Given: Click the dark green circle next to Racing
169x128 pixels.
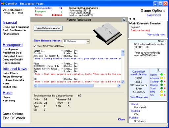Looking at the screenshot, I should (x=162, y=85).
